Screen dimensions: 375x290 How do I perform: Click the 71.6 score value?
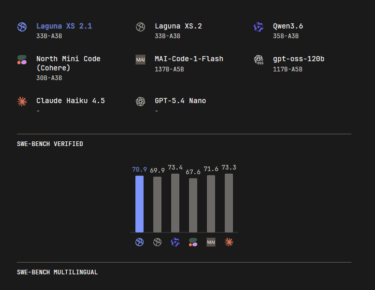211,169
